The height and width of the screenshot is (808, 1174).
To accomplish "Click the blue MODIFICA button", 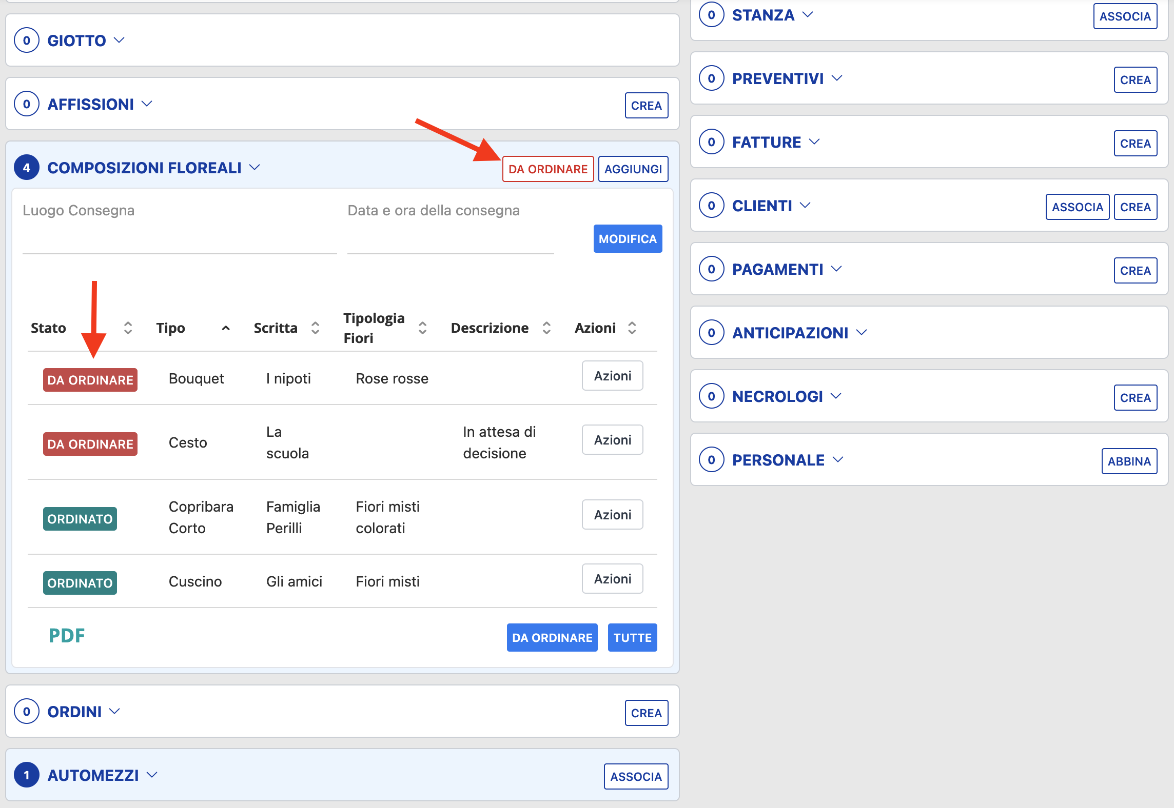I will point(627,239).
